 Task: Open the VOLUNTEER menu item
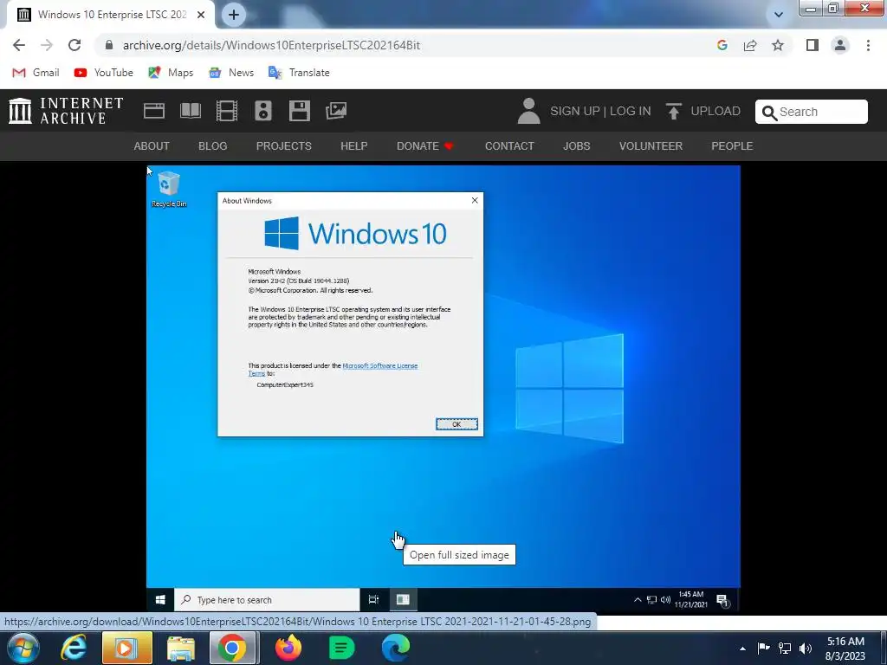click(651, 145)
